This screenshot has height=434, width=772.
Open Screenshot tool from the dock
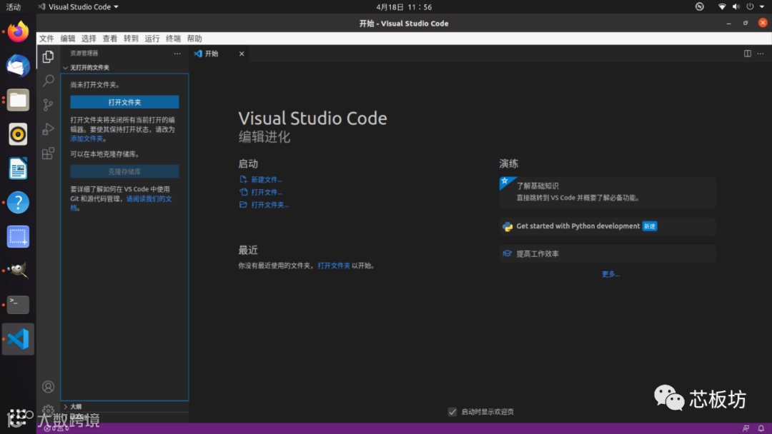click(x=18, y=236)
